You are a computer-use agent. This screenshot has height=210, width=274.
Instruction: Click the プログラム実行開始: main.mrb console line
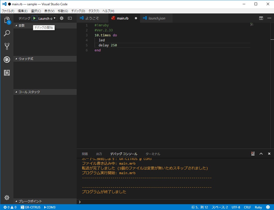point(109,173)
